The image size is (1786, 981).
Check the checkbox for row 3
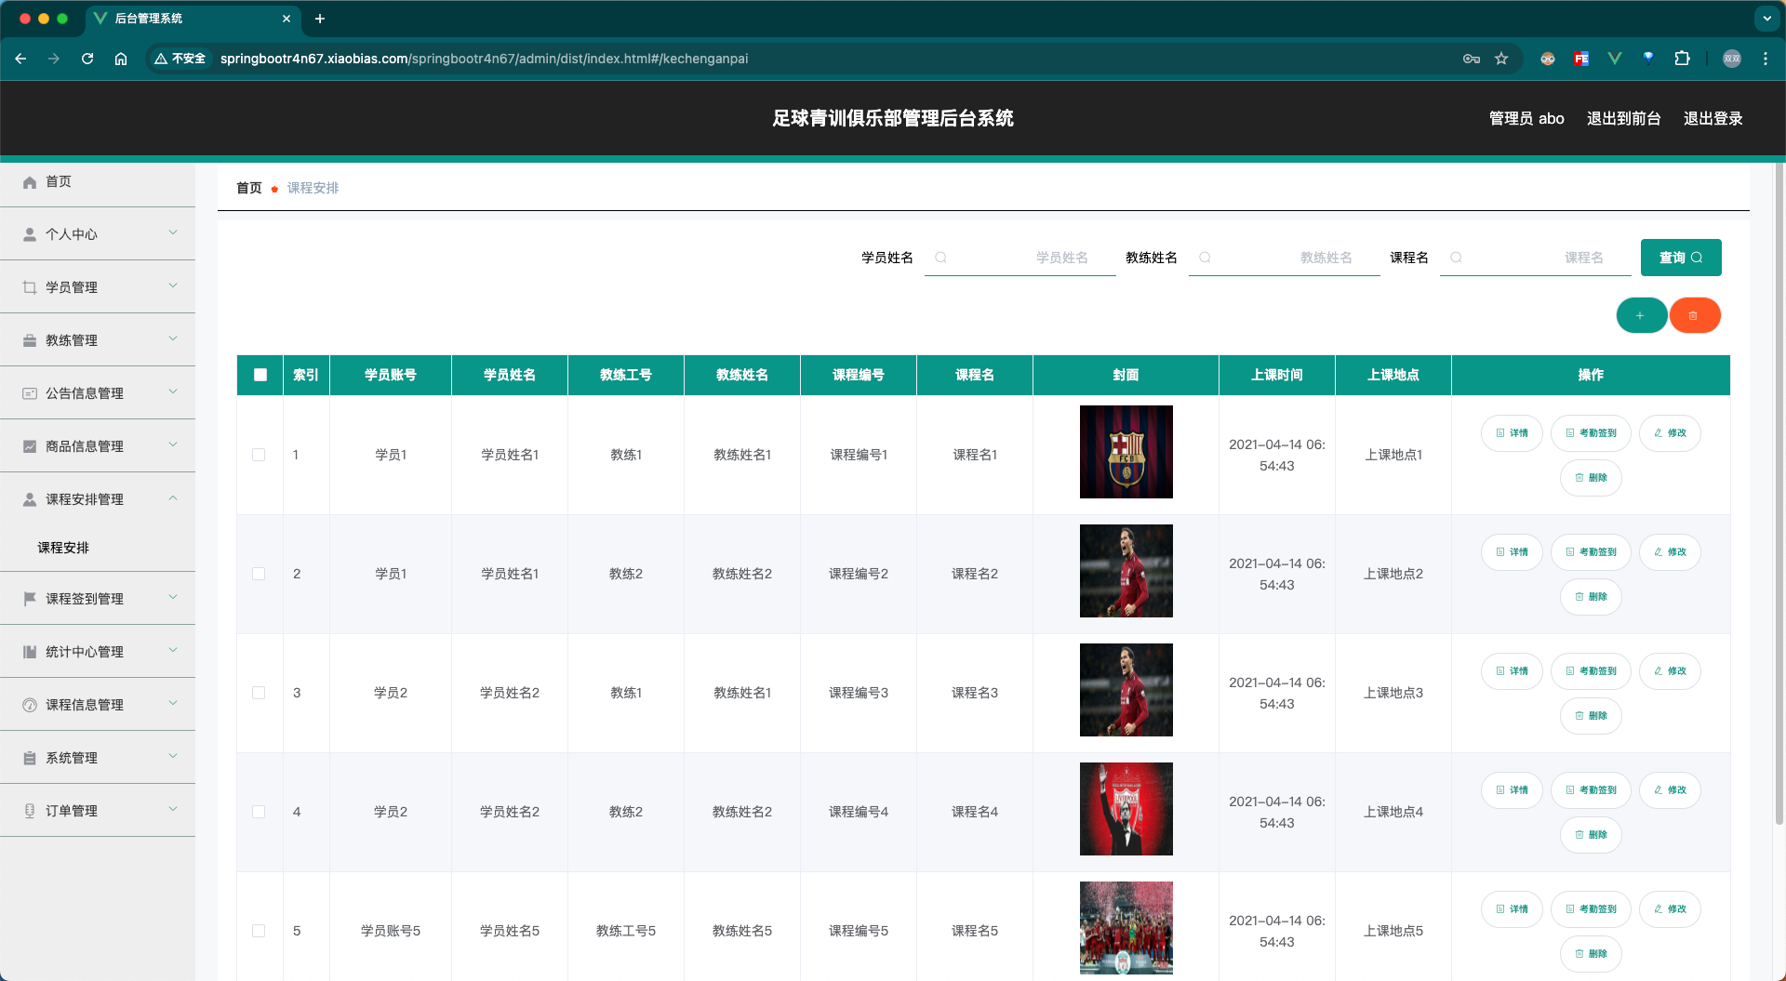(259, 693)
